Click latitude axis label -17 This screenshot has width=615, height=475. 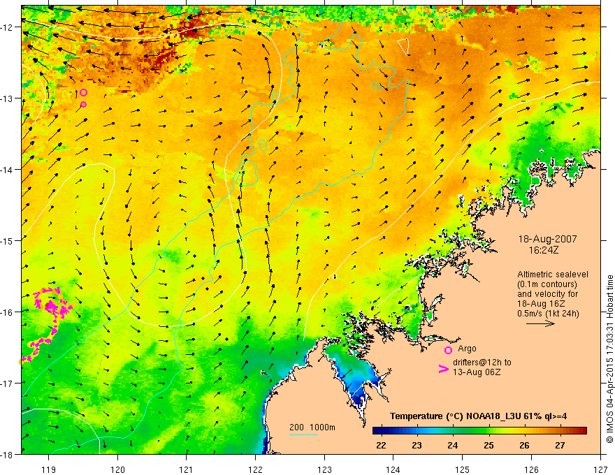pyautogui.click(x=7, y=383)
